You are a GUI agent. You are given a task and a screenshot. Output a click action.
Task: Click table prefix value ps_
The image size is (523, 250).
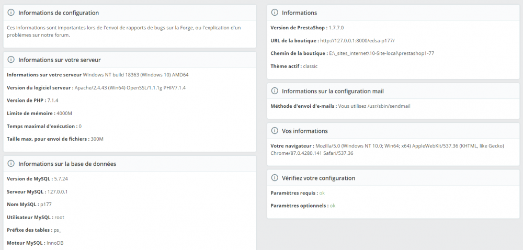pos(58,230)
